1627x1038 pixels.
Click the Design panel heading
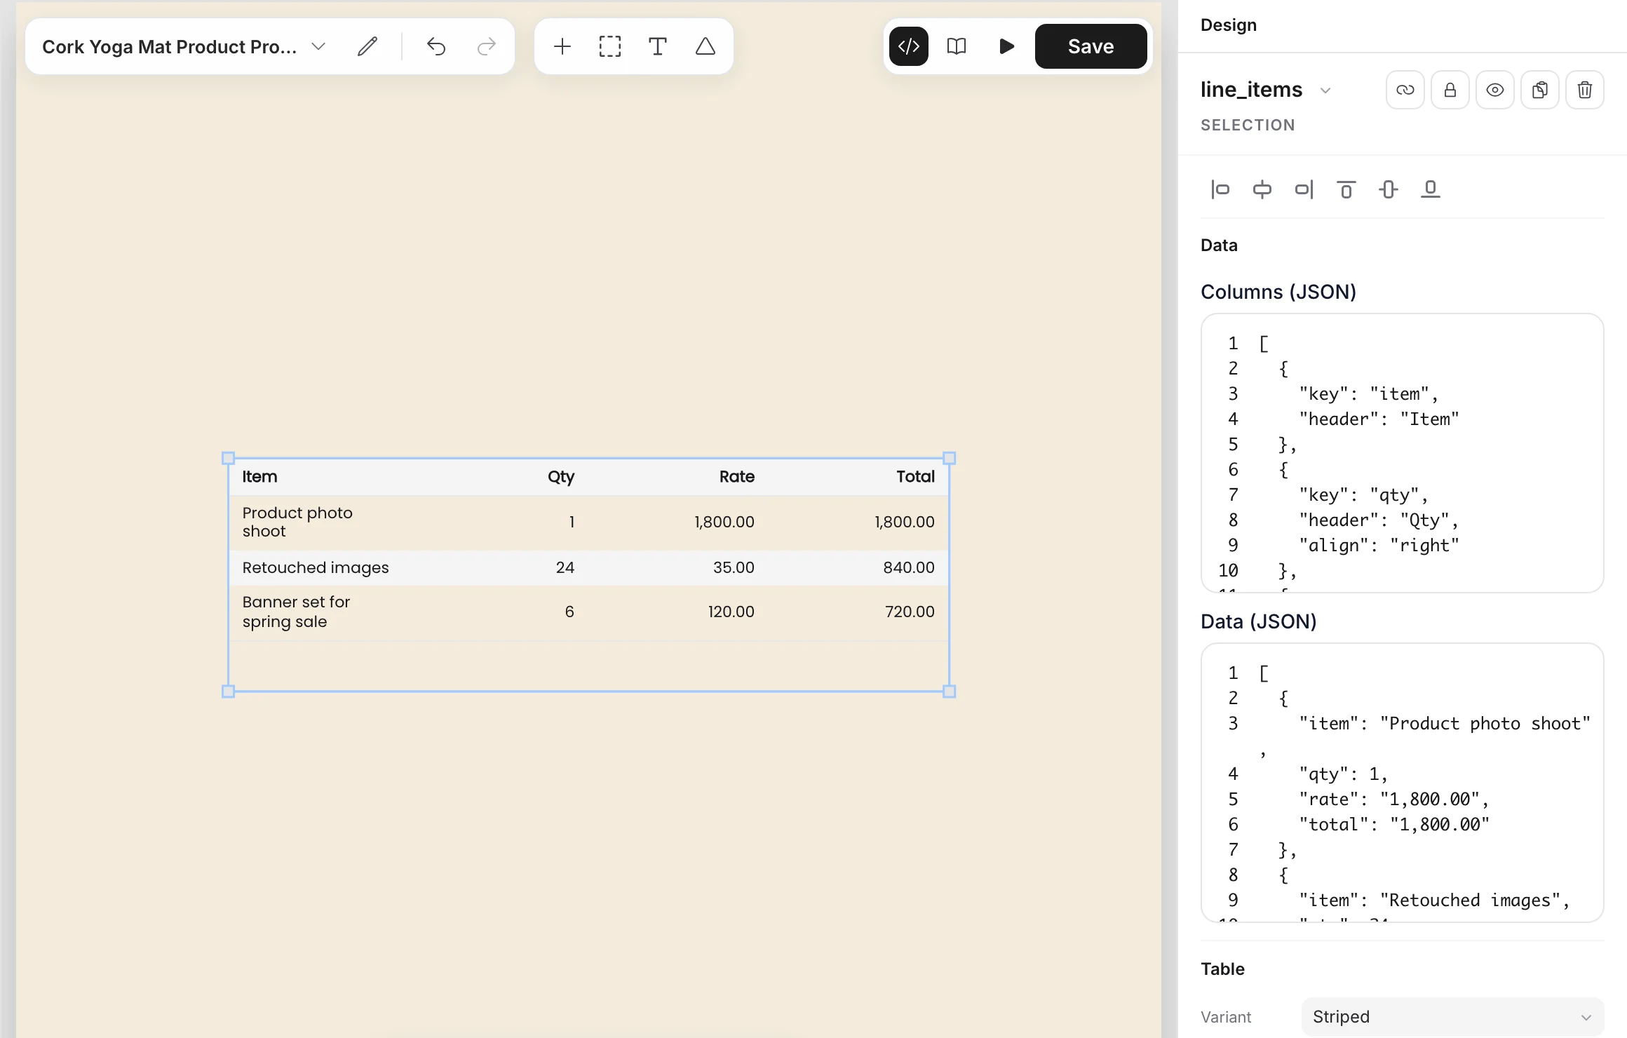click(x=1229, y=25)
